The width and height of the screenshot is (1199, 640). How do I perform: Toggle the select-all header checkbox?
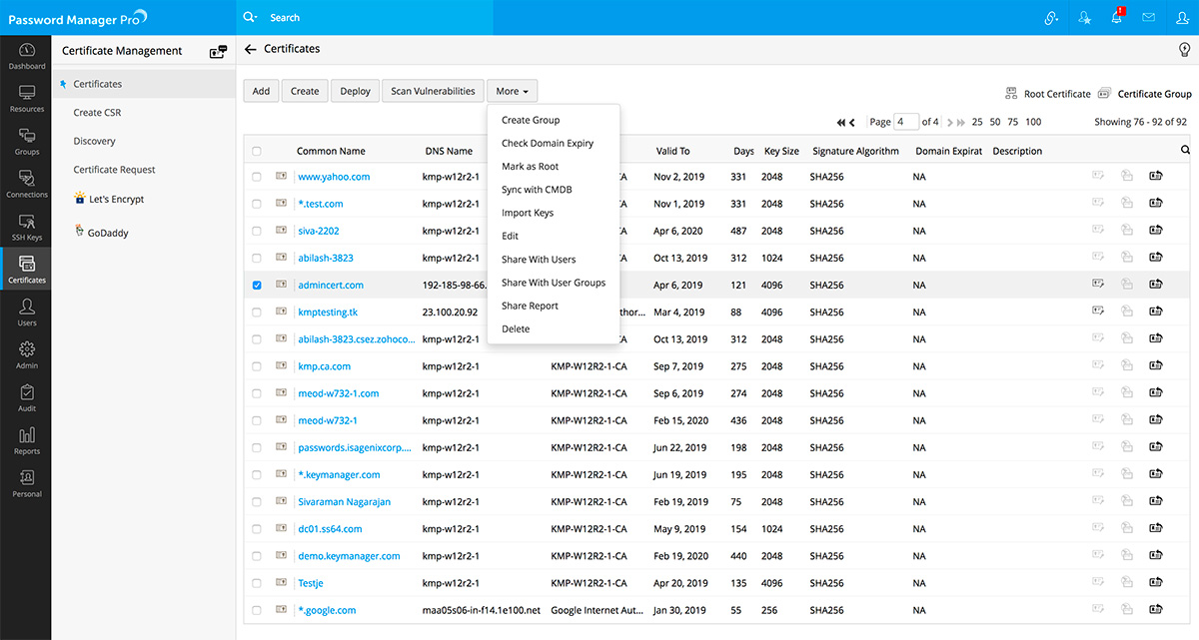[x=257, y=152]
